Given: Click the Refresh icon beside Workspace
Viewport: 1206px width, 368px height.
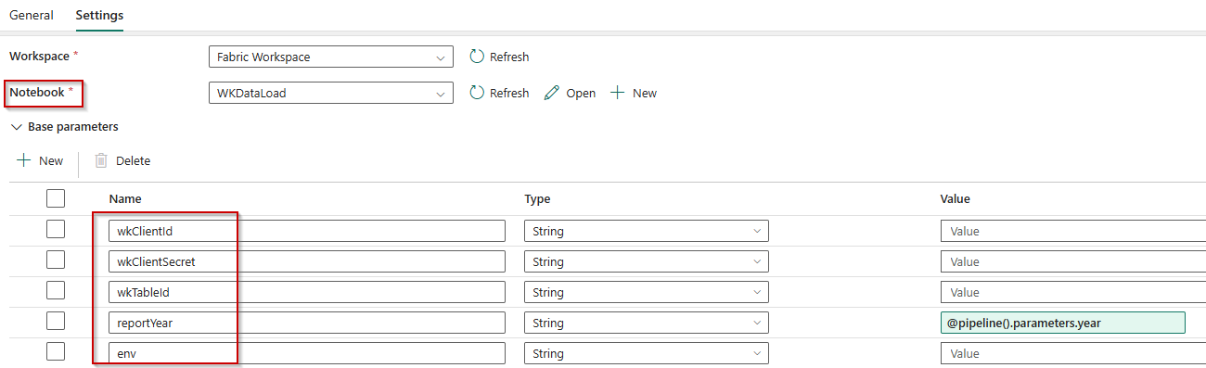Looking at the screenshot, I should [x=477, y=57].
